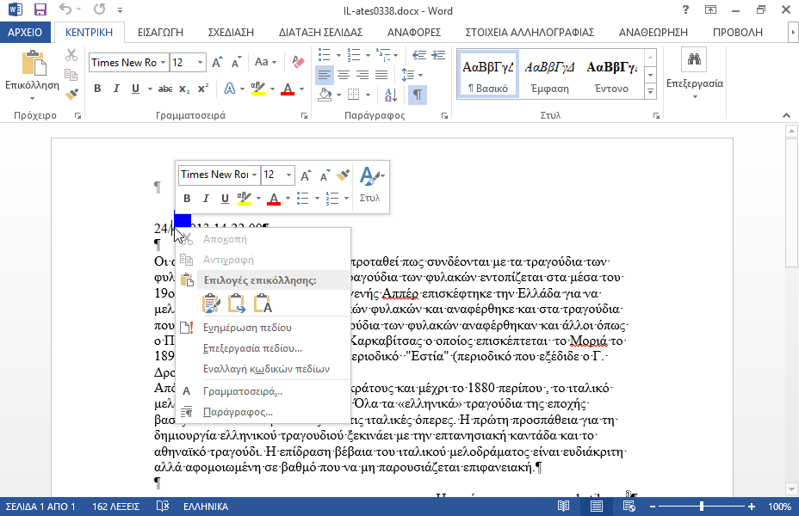The height and width of the screenshot is (516, 799).
Task: Switch to the ΕΙΣΑΓΩΓΗ ribbon tab
Action: (160, 33)
